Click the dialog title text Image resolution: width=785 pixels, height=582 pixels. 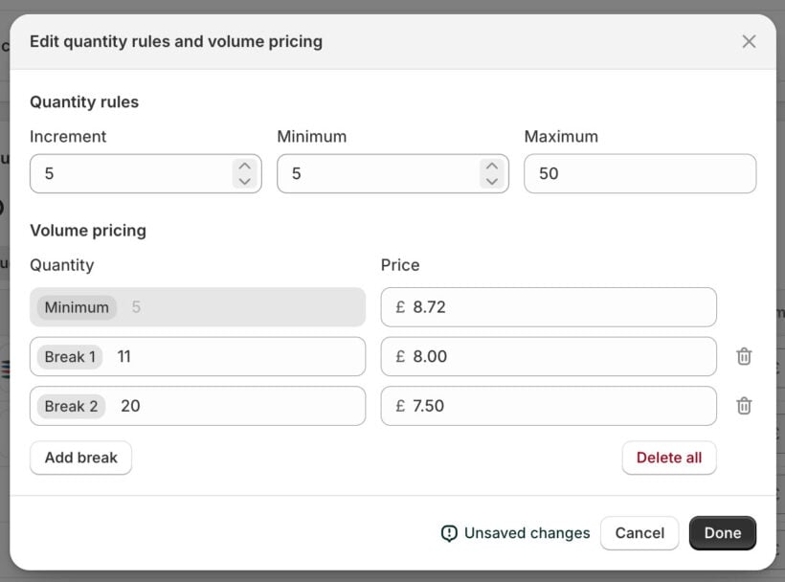176,41
